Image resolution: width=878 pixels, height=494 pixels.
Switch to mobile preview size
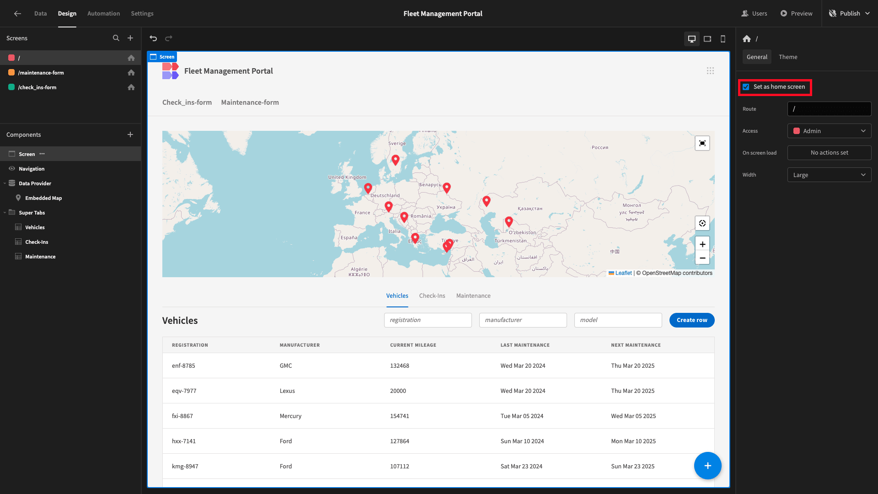click(723, 39)
